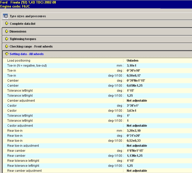Screen dimensions: 192x173
Task: Select the Camber adjustment row
Action: click(21, 101)
